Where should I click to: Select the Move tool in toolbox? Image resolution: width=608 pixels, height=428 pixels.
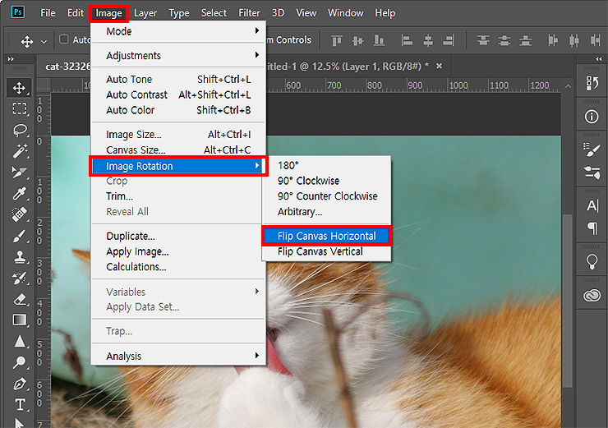(x=19, y=89)
